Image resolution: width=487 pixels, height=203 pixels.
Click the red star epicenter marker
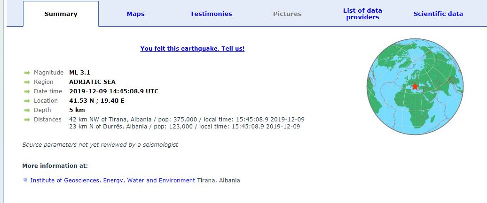pyautogui.click(x=415, y=86)
